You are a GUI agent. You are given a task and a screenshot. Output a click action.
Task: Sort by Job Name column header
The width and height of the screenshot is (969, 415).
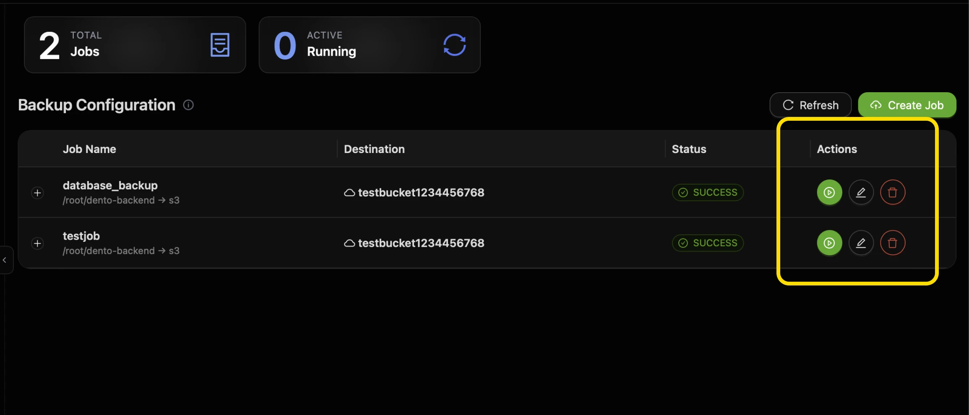pos(89,149)
